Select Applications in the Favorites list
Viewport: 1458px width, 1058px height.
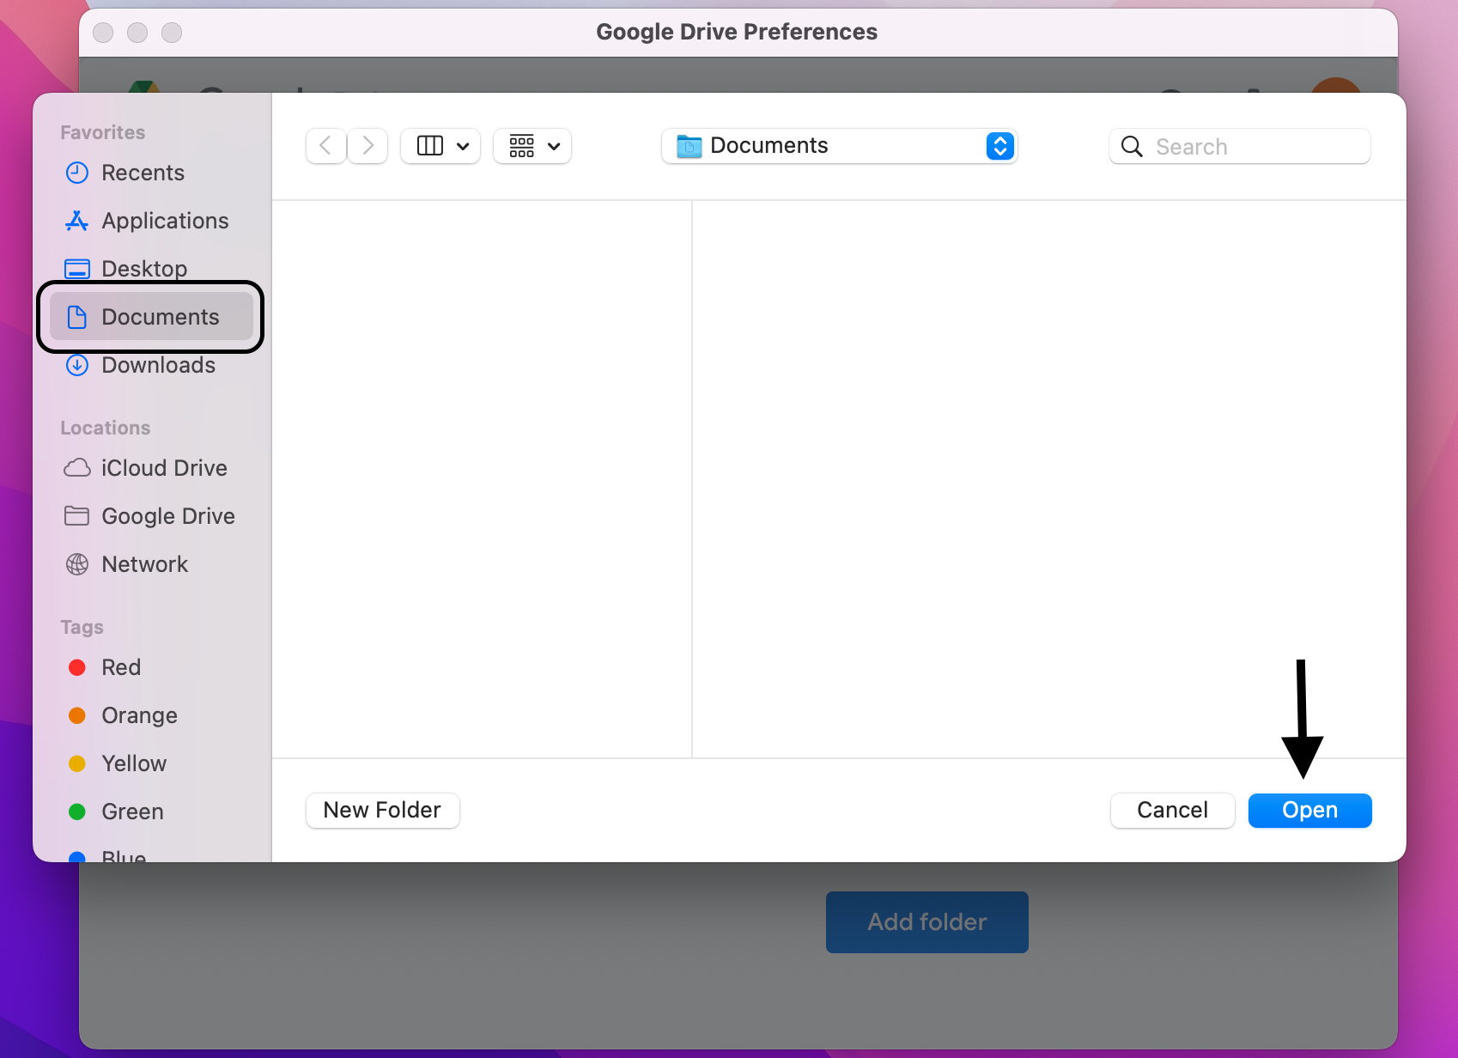[152, 221]
